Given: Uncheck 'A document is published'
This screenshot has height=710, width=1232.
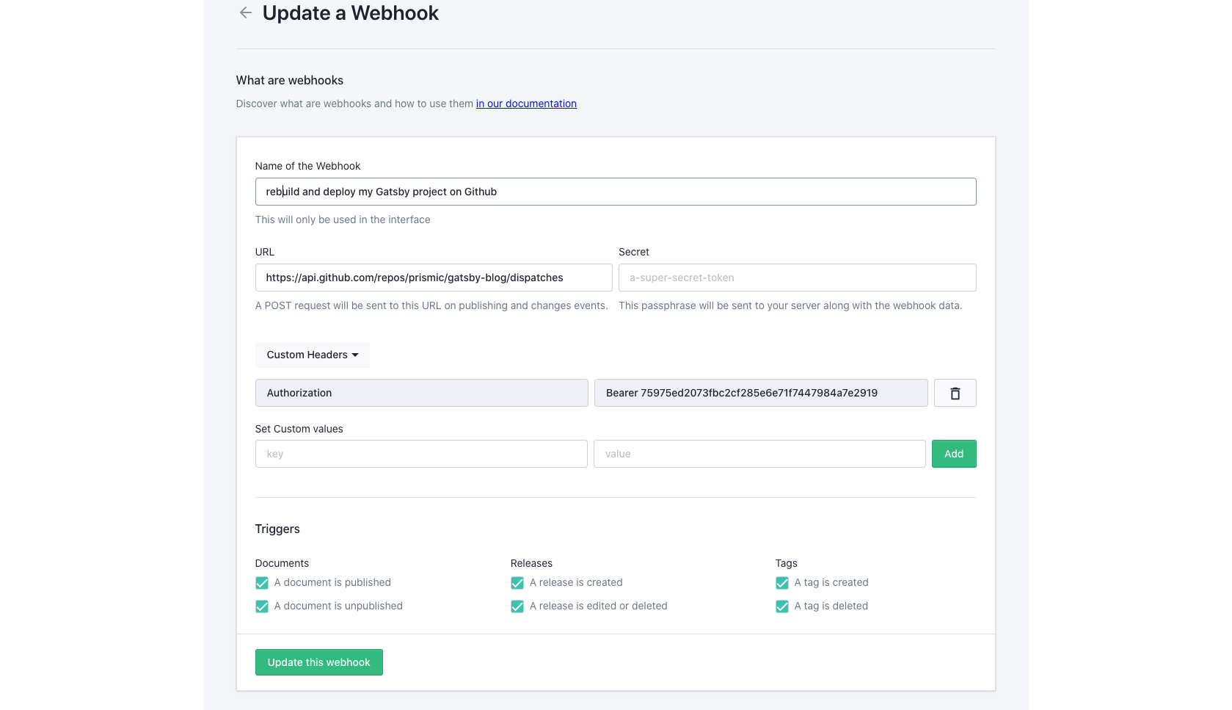Looking at the screenshot, I should [262, 583].
